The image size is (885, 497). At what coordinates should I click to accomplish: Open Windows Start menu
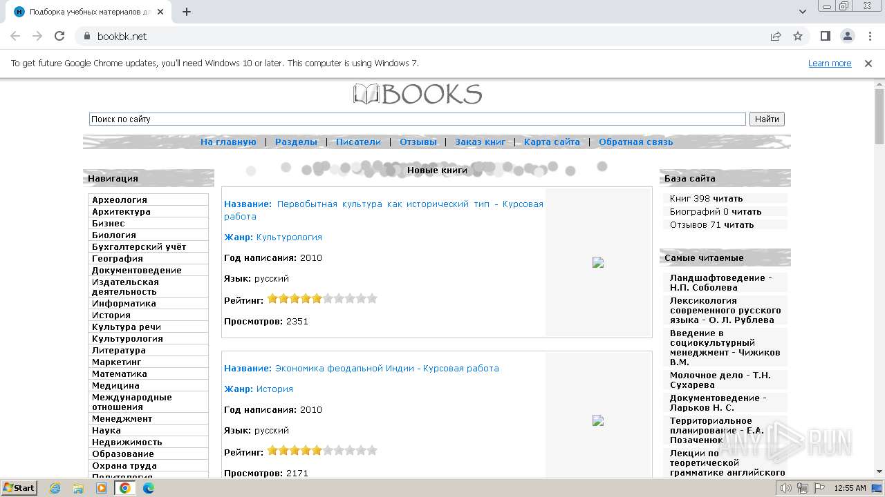[x=19, y=487]
